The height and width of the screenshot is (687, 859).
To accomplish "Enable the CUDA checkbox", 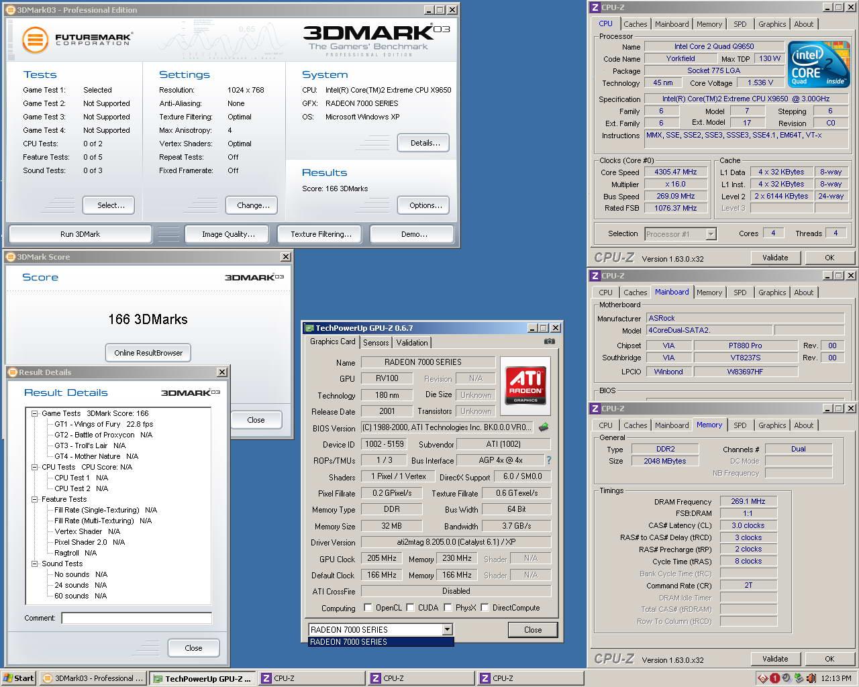I will pos(410,608).
